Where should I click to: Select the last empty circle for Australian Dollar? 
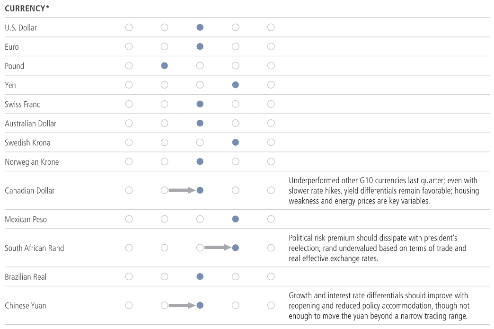(x=271, y=123)
